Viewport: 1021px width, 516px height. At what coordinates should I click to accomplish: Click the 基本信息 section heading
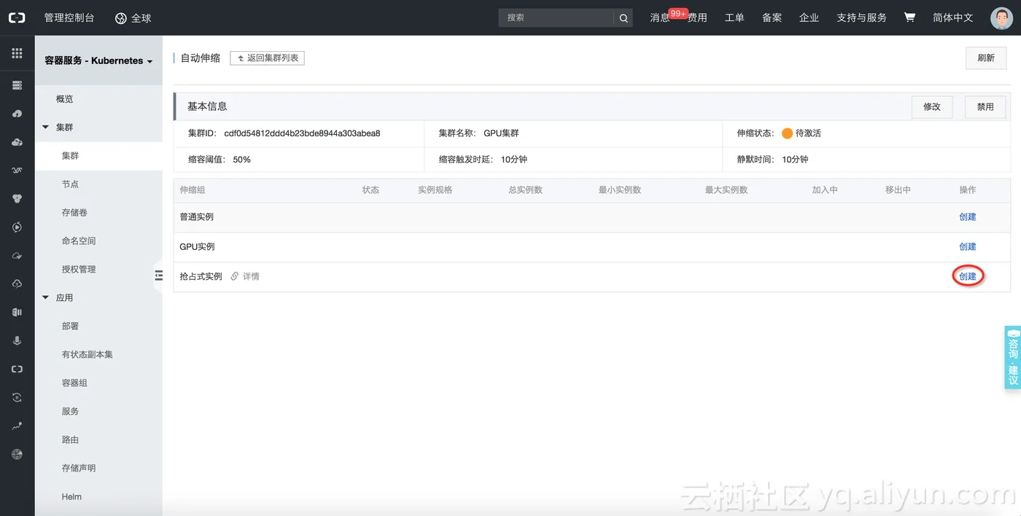pos(207,106)
